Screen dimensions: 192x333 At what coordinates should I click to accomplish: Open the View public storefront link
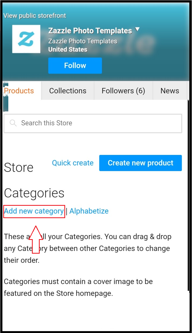[35, 16]
